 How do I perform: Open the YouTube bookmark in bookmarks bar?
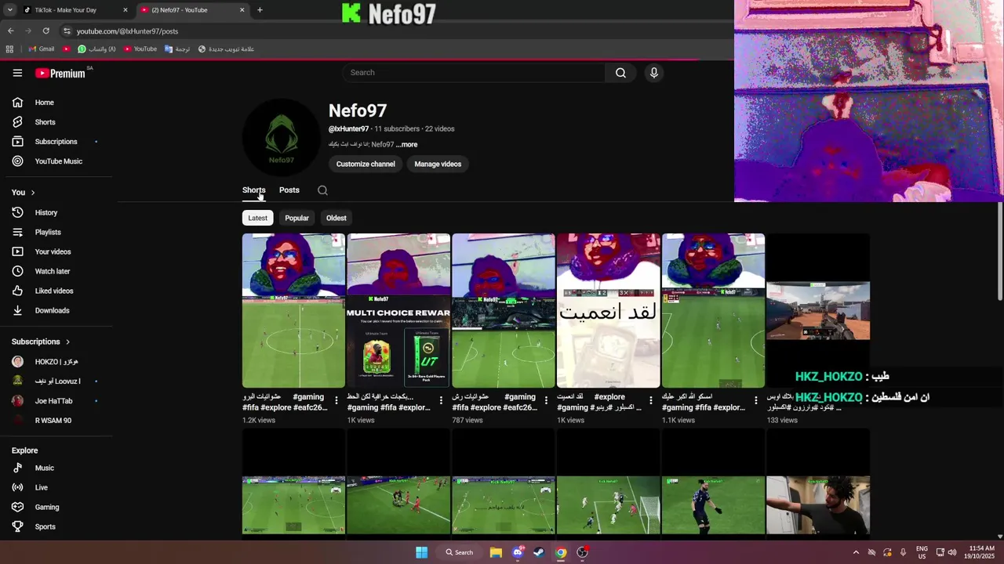pos(140,49)
